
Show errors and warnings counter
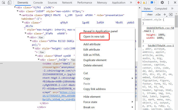pos(142,3)
